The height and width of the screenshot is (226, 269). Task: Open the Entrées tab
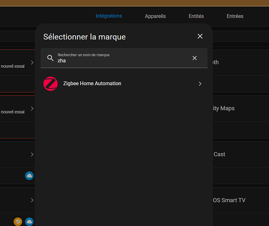(235, 16)
